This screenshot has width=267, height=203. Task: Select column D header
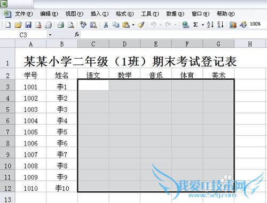click(x=124, y=44)
